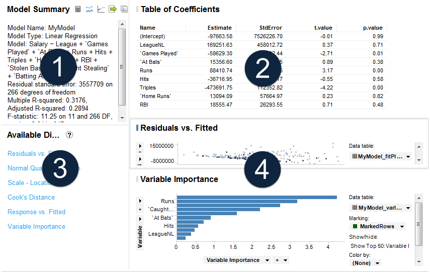The image size is (430, 272).
Task: Click the line chart icon in Model Summary header
Action: [x=101, y=9]
